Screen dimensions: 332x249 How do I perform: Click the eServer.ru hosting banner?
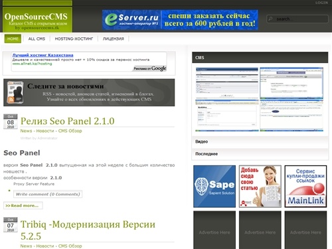(x=180, y=20)
